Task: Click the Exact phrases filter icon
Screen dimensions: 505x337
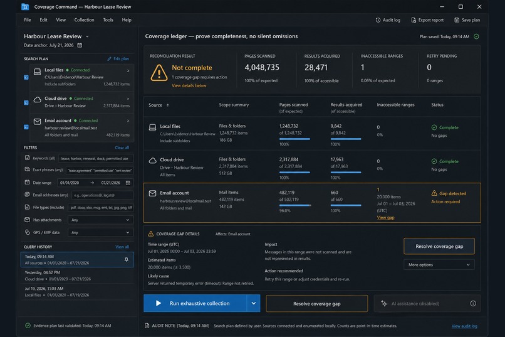Action: tap(28, 169)
